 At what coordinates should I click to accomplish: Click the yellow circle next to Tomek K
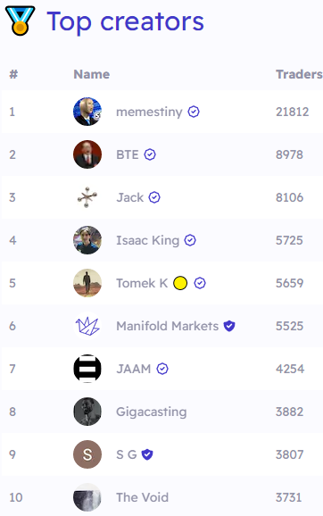point(180,283)
